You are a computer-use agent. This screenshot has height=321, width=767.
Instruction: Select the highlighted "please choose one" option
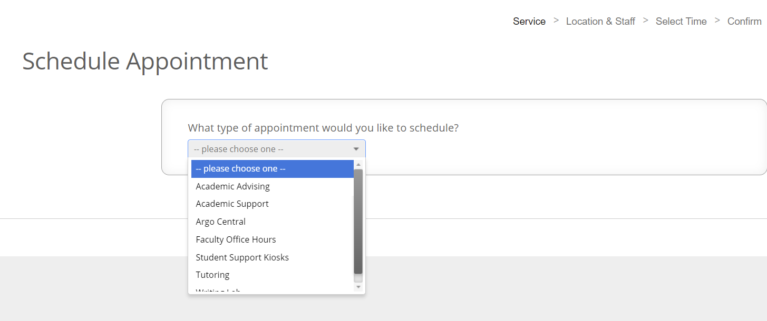(273, 169)
